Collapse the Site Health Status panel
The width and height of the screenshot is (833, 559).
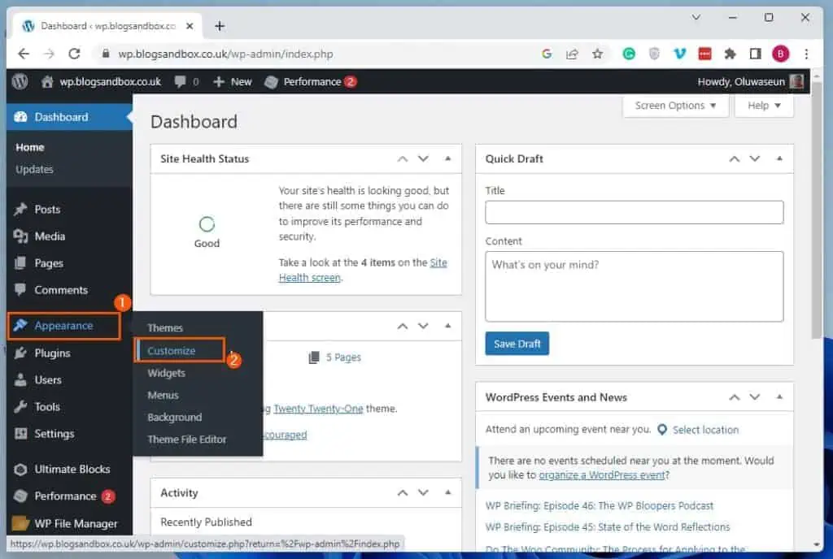point(448,158)
